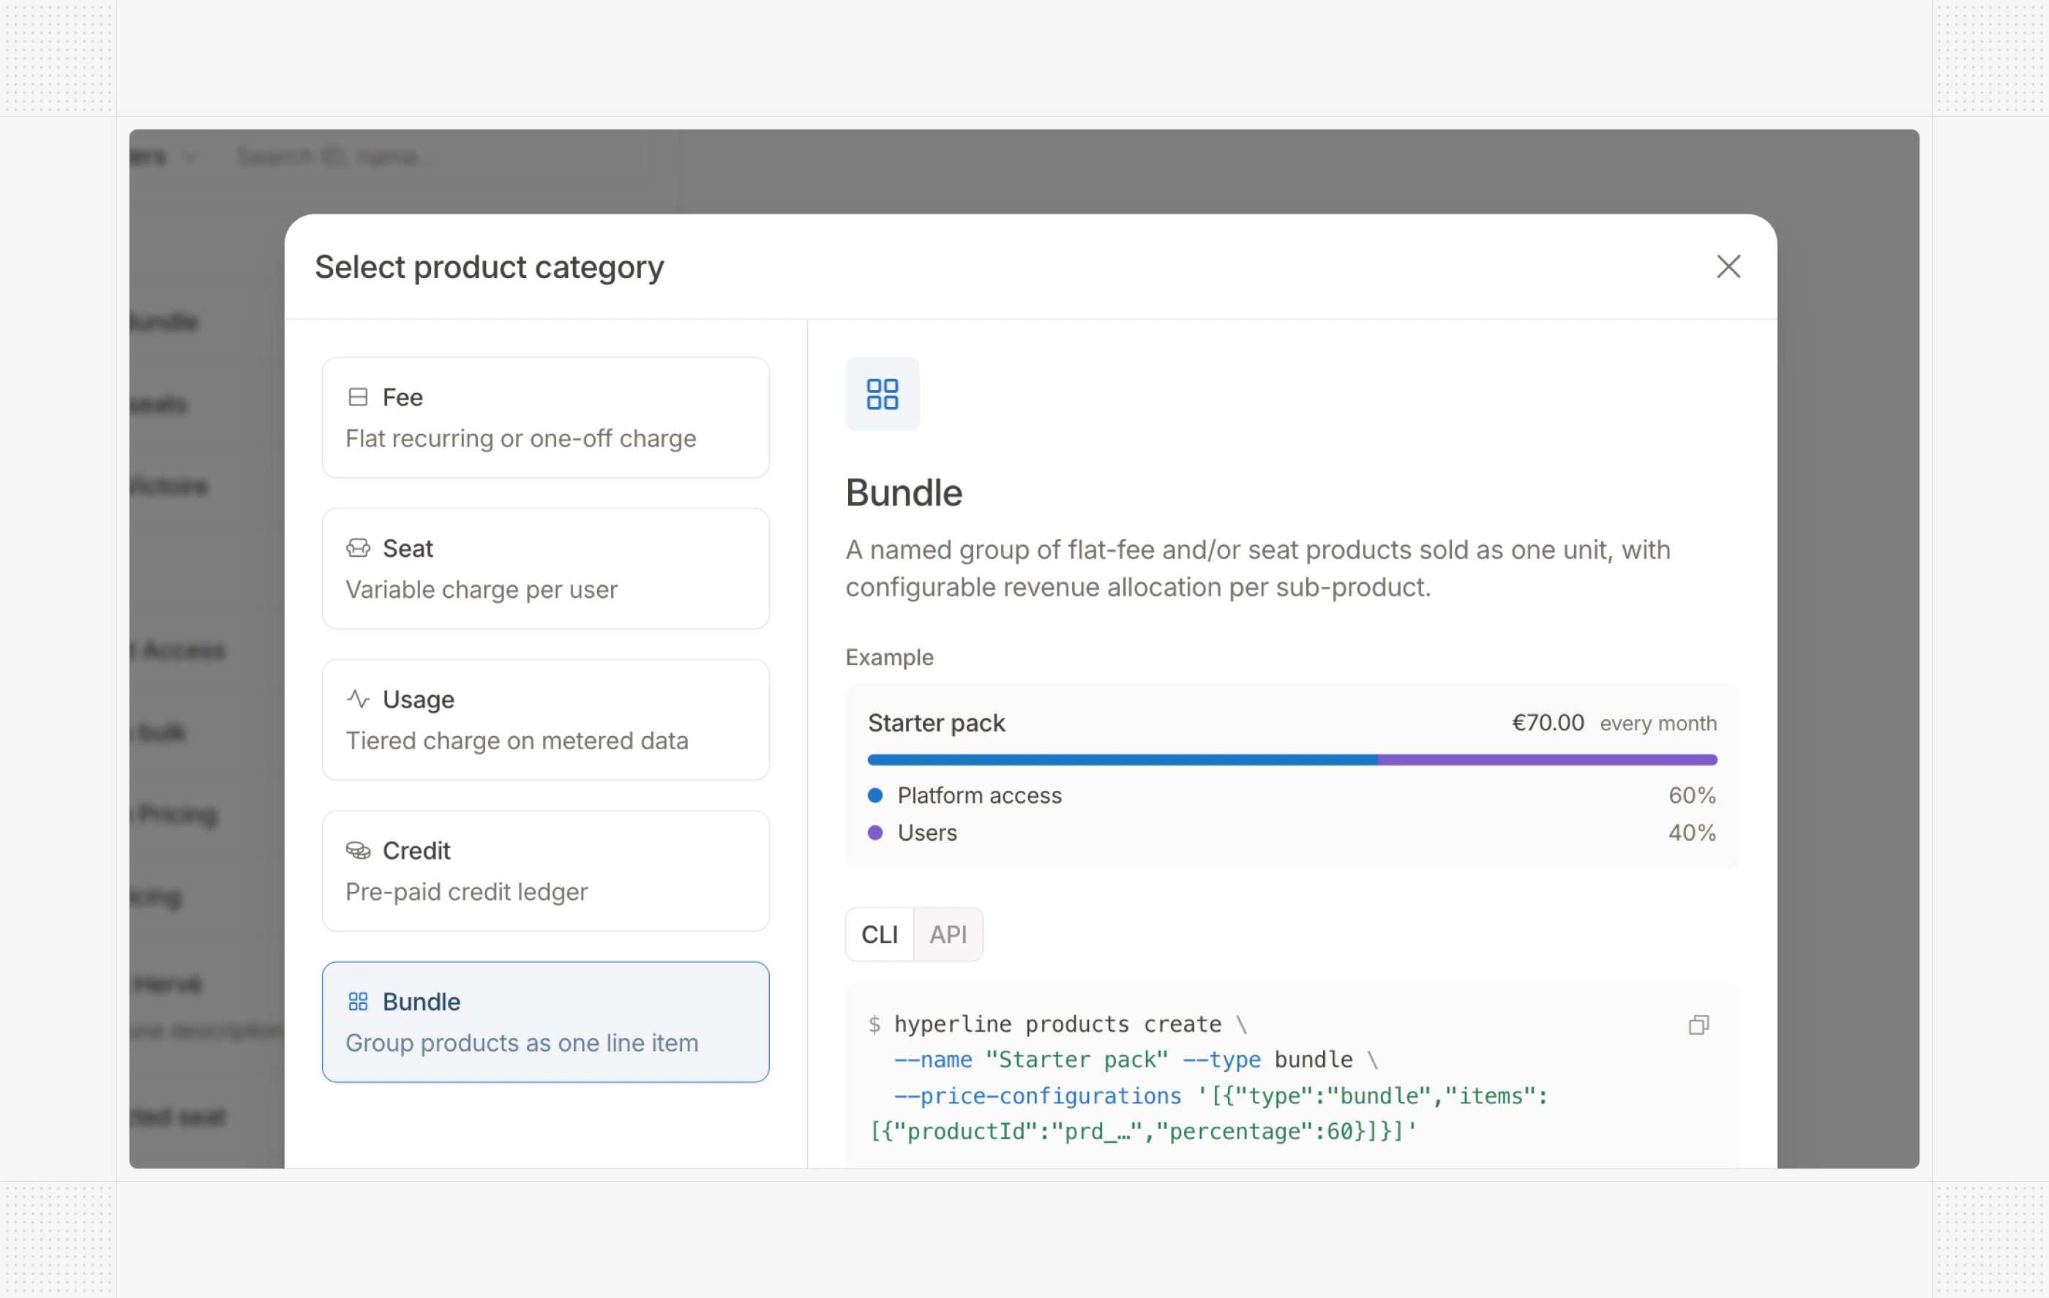The height and width of the screenshot is (1298, 2049).
Task: Pick the Credit product category card
Action: tap(545, 871)
